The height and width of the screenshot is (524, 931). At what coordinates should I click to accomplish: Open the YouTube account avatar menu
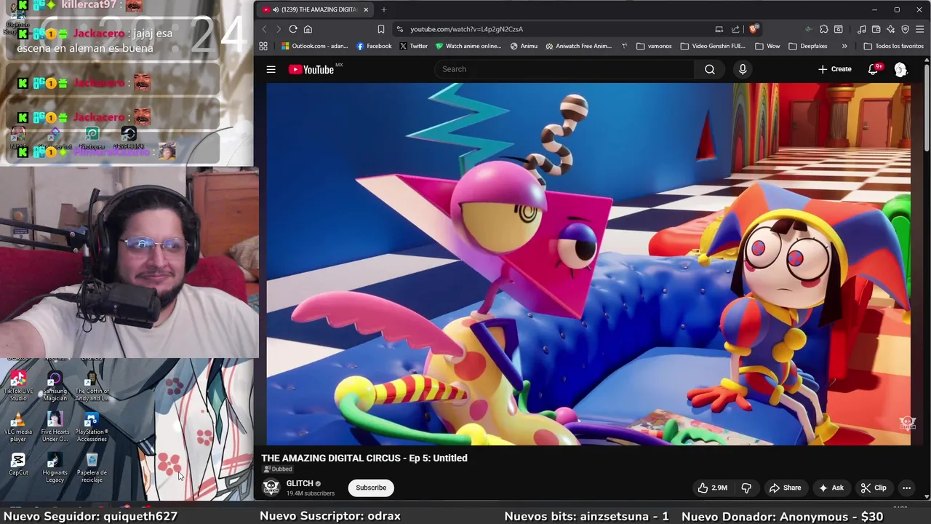pos(900,69)
